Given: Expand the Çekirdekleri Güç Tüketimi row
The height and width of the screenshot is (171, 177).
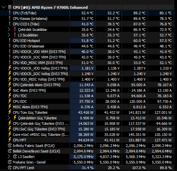Looking at the screenshot, I should click(x=9, y=118).
